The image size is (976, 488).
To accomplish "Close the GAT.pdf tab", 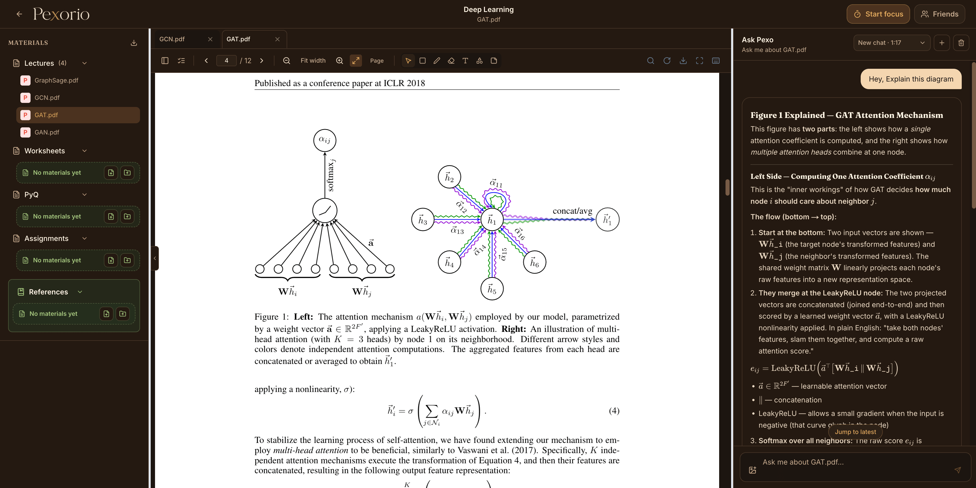I will pyautogui.click(x=277, y=39).
